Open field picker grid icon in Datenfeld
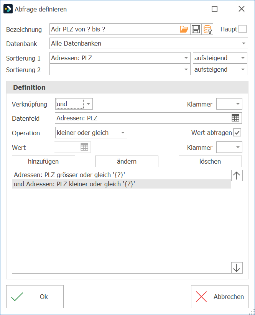This screenshot has height=315, width=255. click(235, 118)
